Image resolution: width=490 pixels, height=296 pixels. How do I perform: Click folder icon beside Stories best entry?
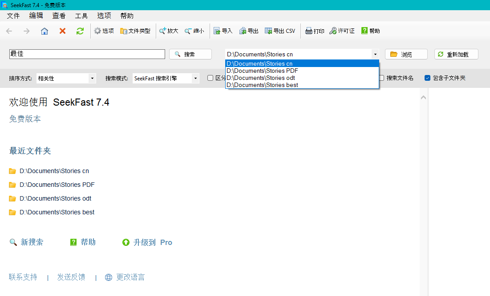[x=12, y=212]
